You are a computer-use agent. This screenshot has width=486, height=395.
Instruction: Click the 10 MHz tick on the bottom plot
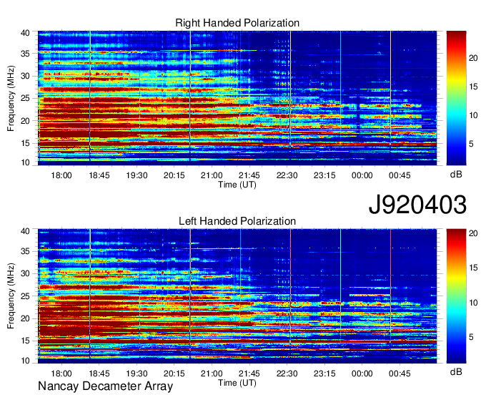pyautogui.click(x=26, y=361)
